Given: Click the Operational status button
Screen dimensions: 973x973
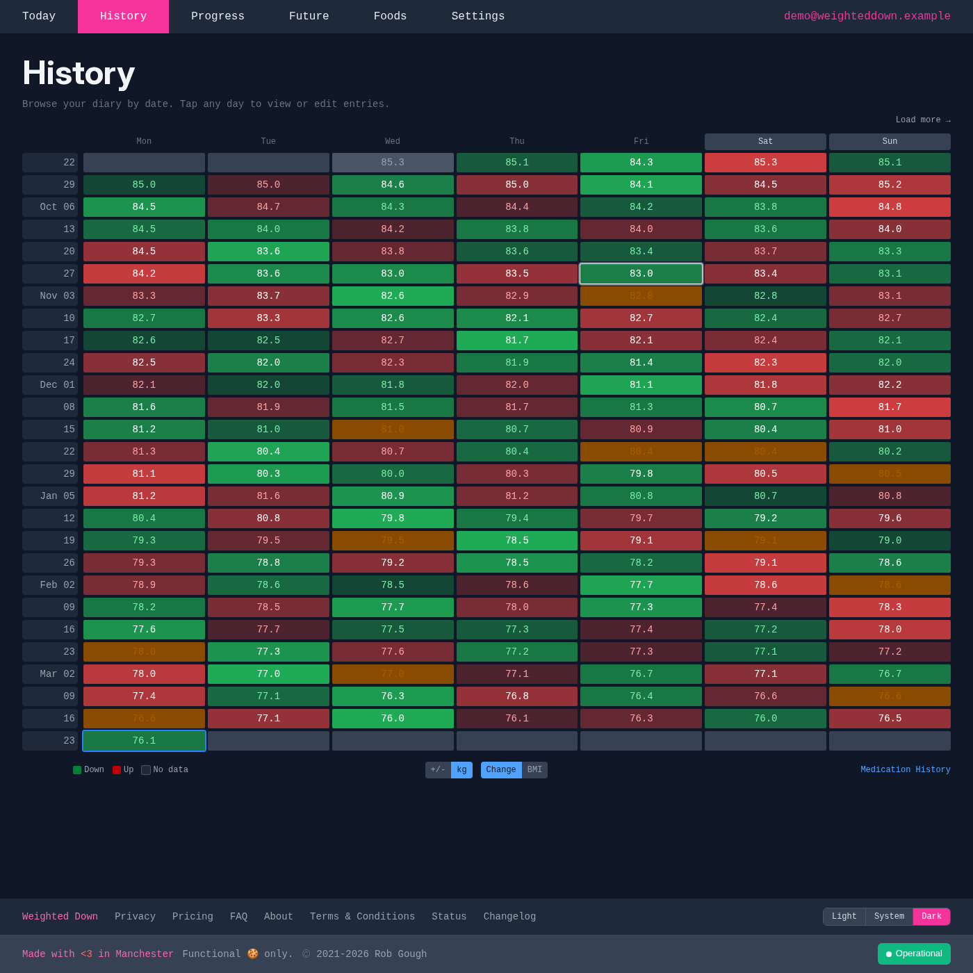Looking at the screenshot, I should pos(914,954).
